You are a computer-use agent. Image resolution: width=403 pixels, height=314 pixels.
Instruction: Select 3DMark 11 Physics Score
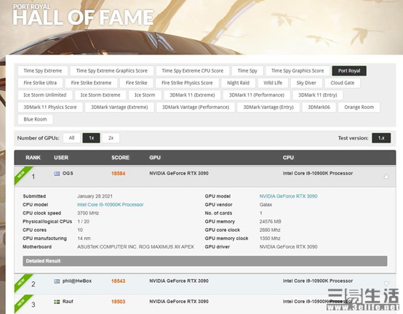pyautogui.click(x=50, y=108)
